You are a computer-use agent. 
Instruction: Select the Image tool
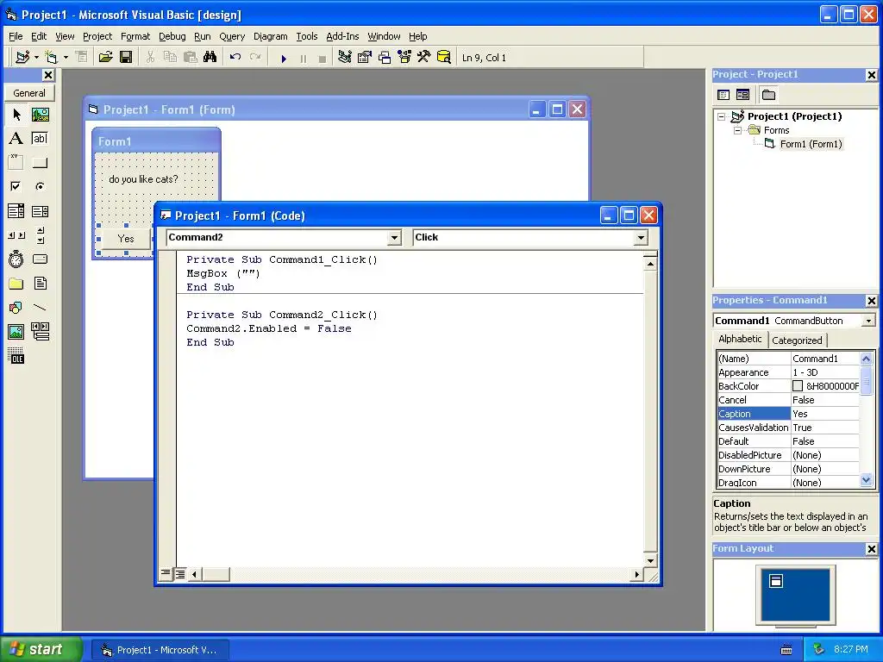pos(16,332)
